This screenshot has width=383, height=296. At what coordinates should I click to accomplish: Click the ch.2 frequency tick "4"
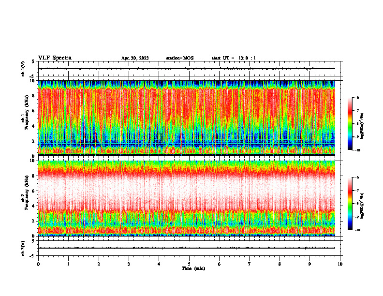34,206
